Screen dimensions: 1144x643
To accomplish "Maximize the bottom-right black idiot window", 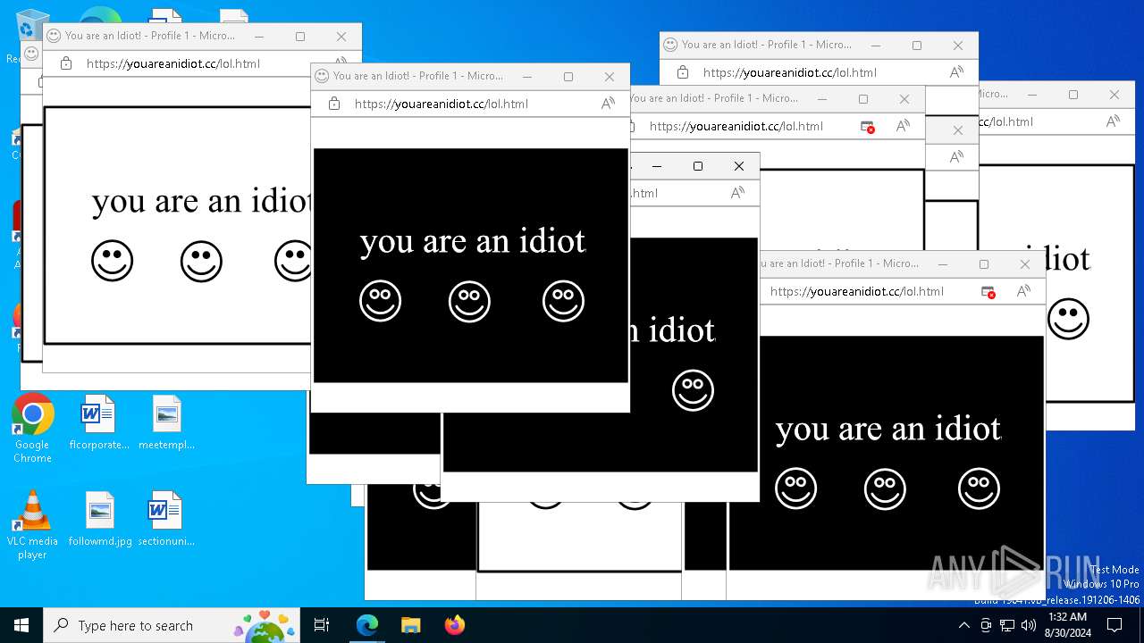I will click(984, 264).
